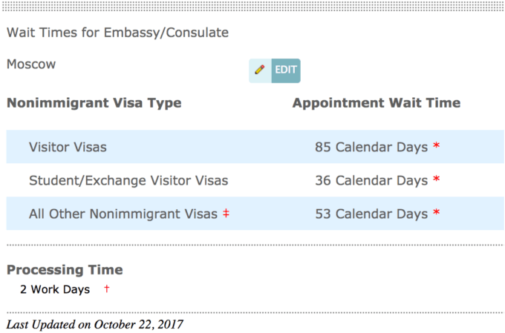
Task: Click the Last Updated on October 22, 2017 text
Action: (x=94, y=324)
